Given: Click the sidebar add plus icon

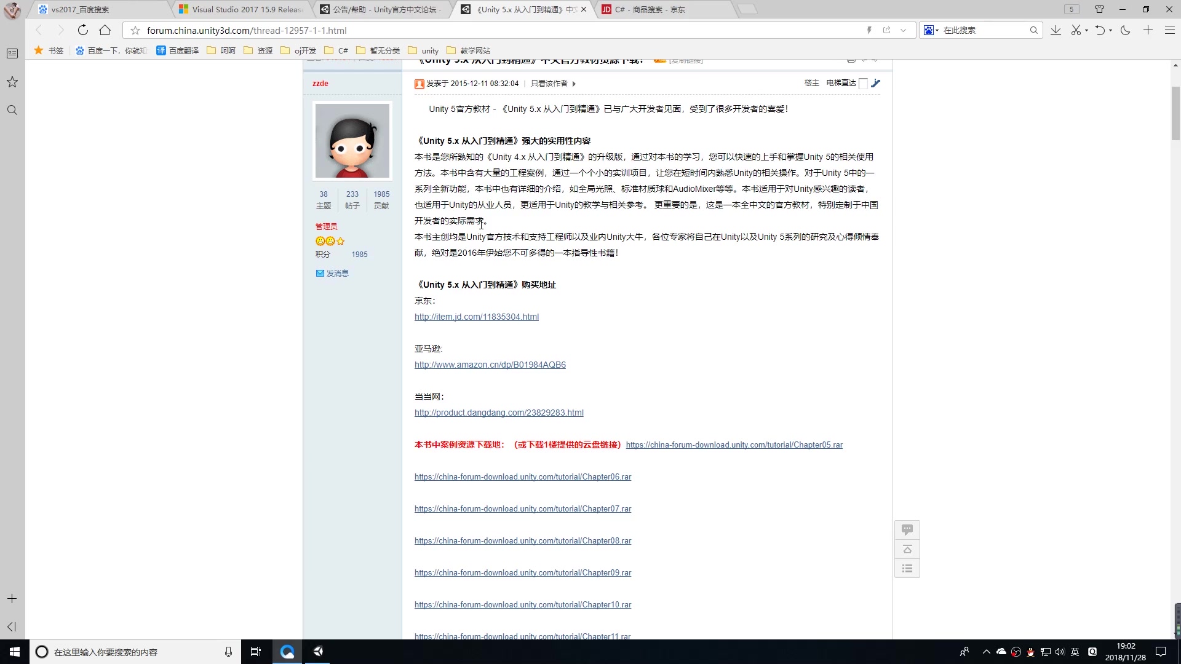Looking at the screenshot, I should (12, 598).
